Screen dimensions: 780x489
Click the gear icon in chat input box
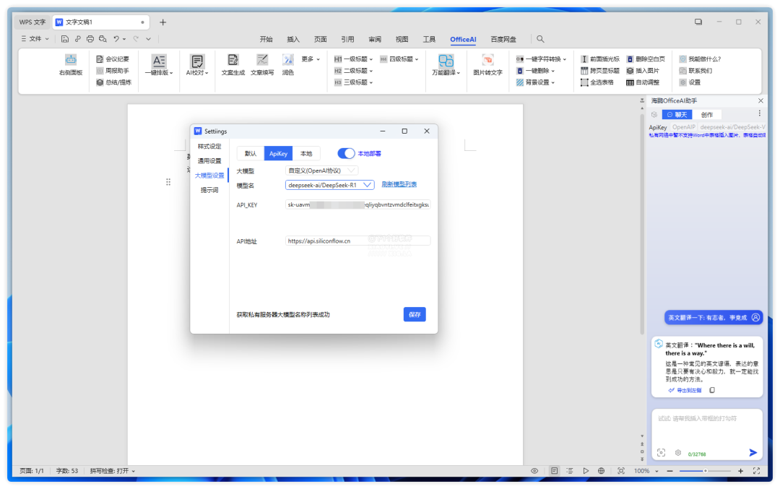(677, 453)
